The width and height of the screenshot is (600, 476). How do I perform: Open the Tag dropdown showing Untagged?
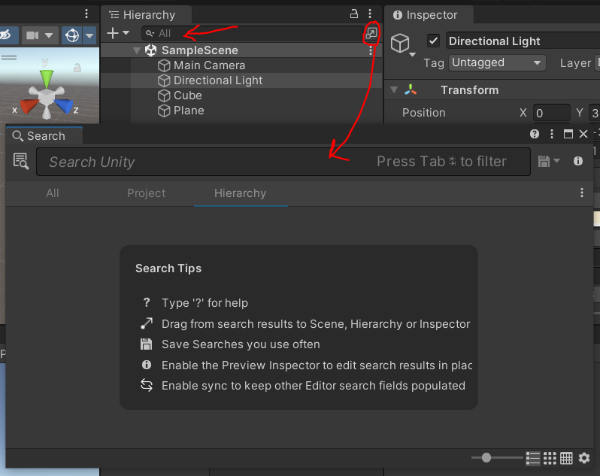tap(497, 62)
